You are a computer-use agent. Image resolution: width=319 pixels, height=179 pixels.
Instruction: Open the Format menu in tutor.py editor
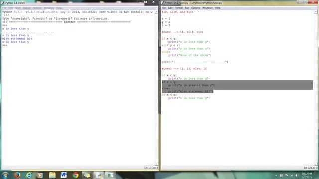179,8
